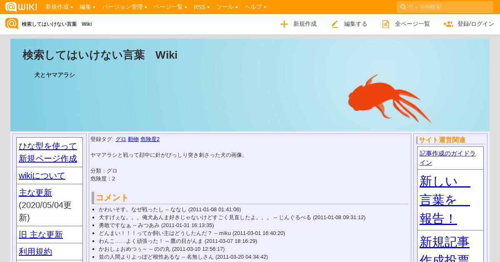Click the pencil icon for 編集する
500x262 pixels.
pyautogui.click(x=335, y=24)
